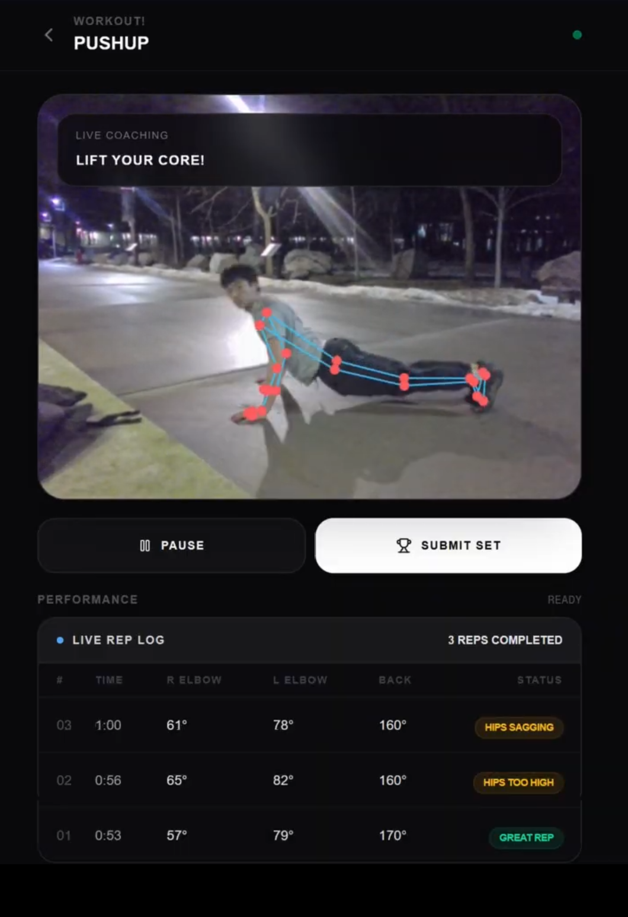
Task: Open rep 03 row at 1:00
Action: (x=309, y=725)
